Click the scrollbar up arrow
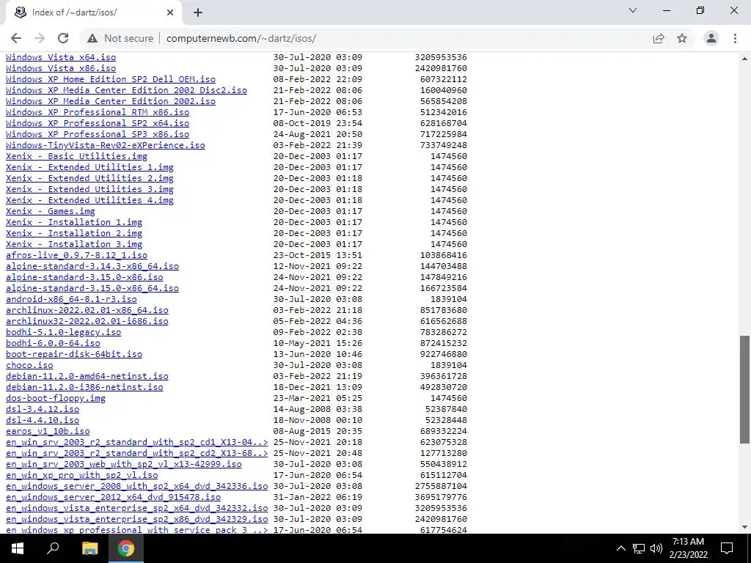 click(x=744, y=59)
